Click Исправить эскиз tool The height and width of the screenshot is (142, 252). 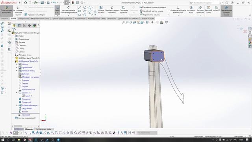191,10
